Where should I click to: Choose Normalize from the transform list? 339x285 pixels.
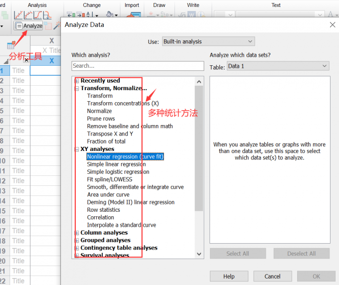click(99, 111)
